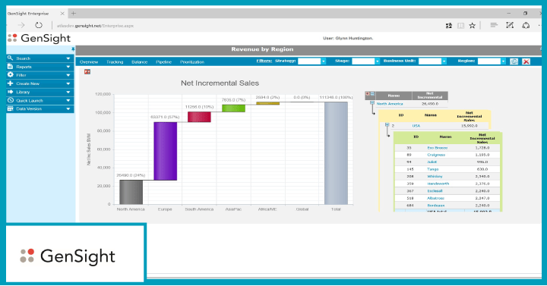The height and width of the screenshot is (286, 547).
Task: Click the browser share icon
Action: (526, 26)
